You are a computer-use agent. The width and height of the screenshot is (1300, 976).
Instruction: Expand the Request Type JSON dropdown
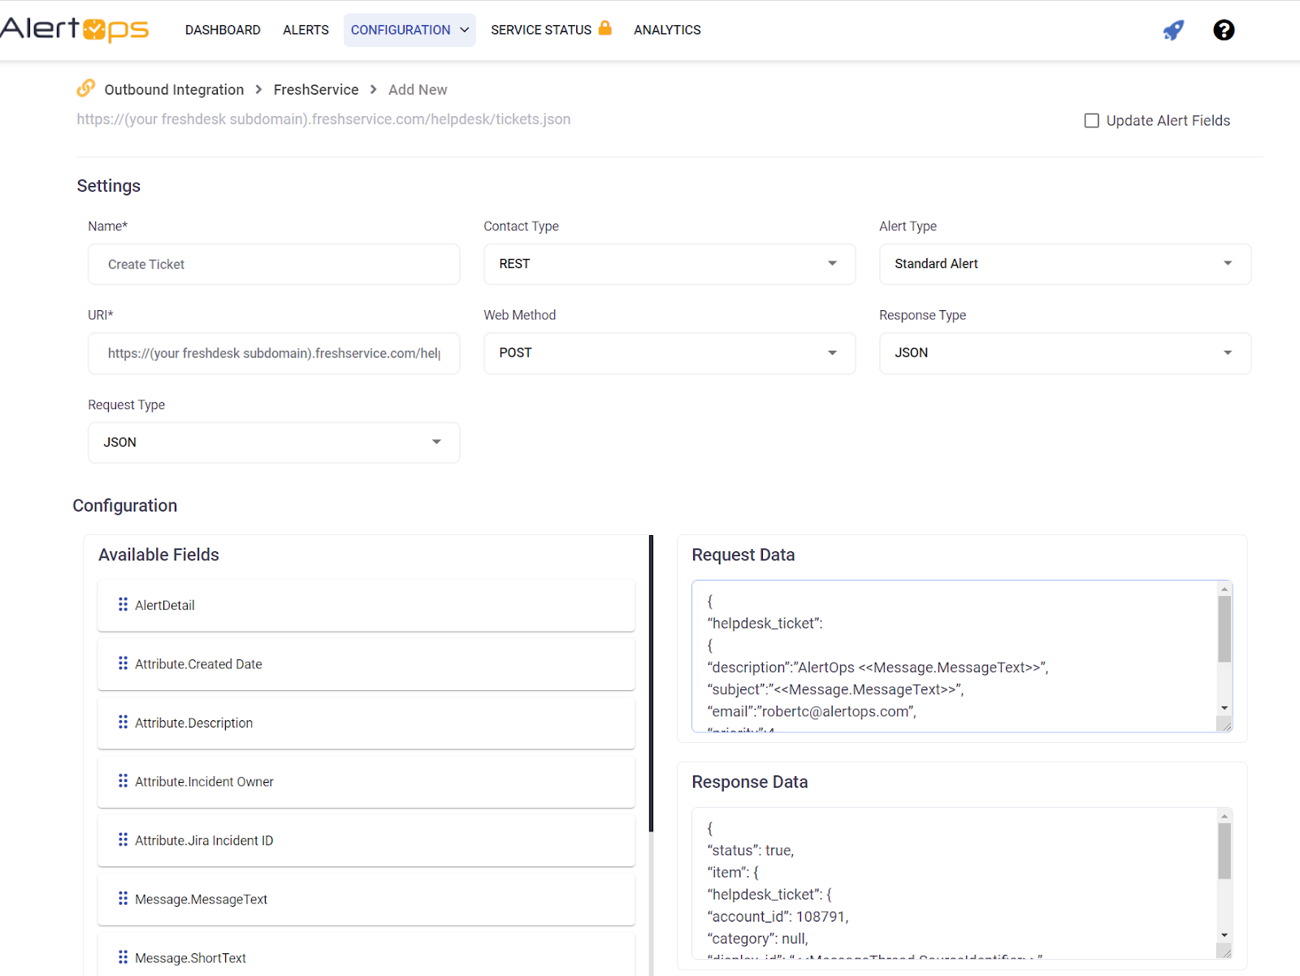(273, 443)
